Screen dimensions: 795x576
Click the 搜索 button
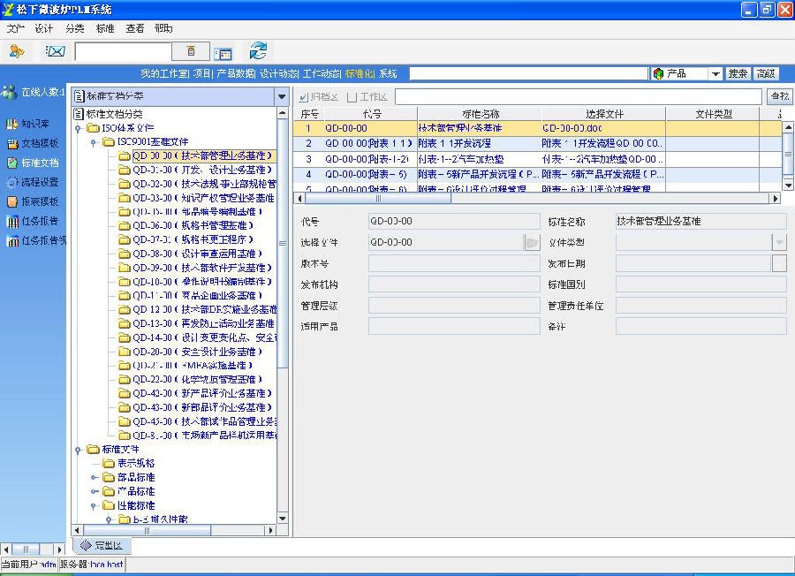tap(738, 74)
